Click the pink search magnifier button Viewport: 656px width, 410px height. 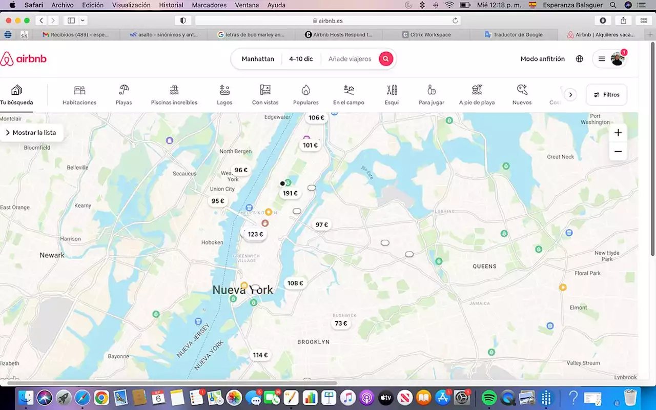pyautogui.click(x=386, y=59)
